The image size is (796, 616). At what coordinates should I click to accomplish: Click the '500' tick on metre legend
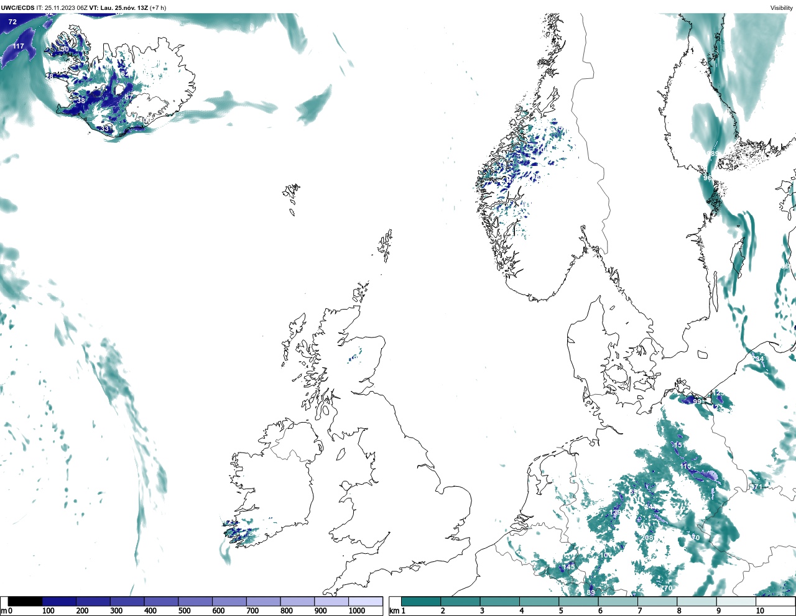(184, 611)
